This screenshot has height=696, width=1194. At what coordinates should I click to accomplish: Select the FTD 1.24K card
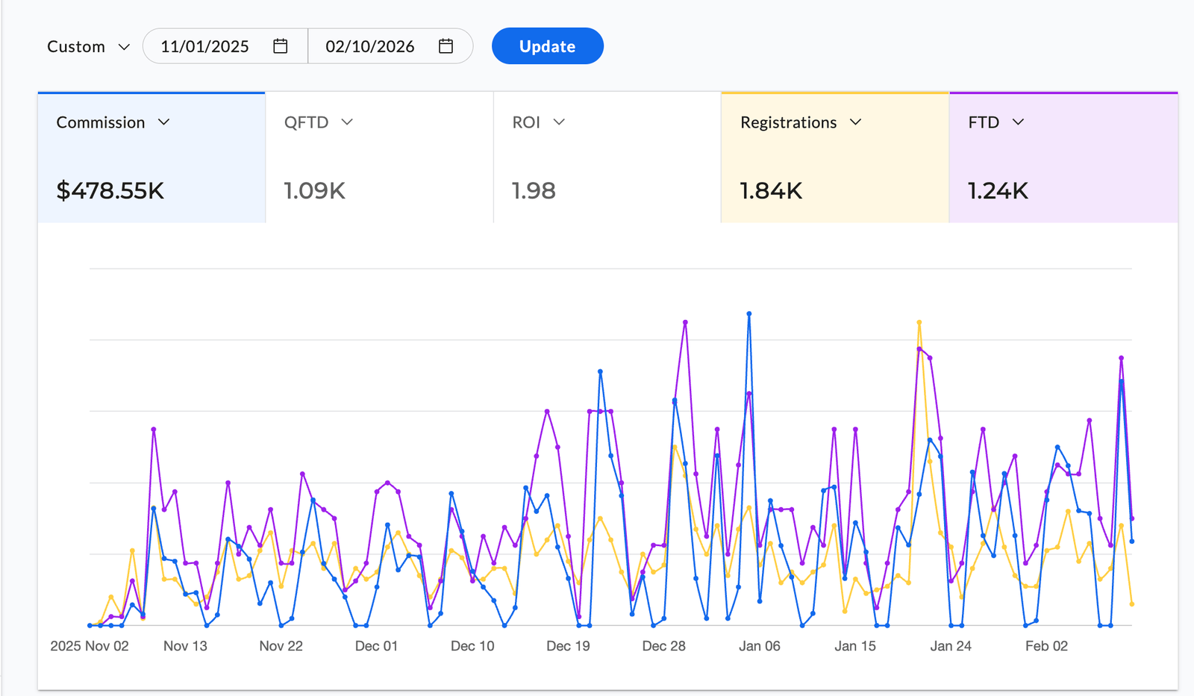click(1063, 157)
